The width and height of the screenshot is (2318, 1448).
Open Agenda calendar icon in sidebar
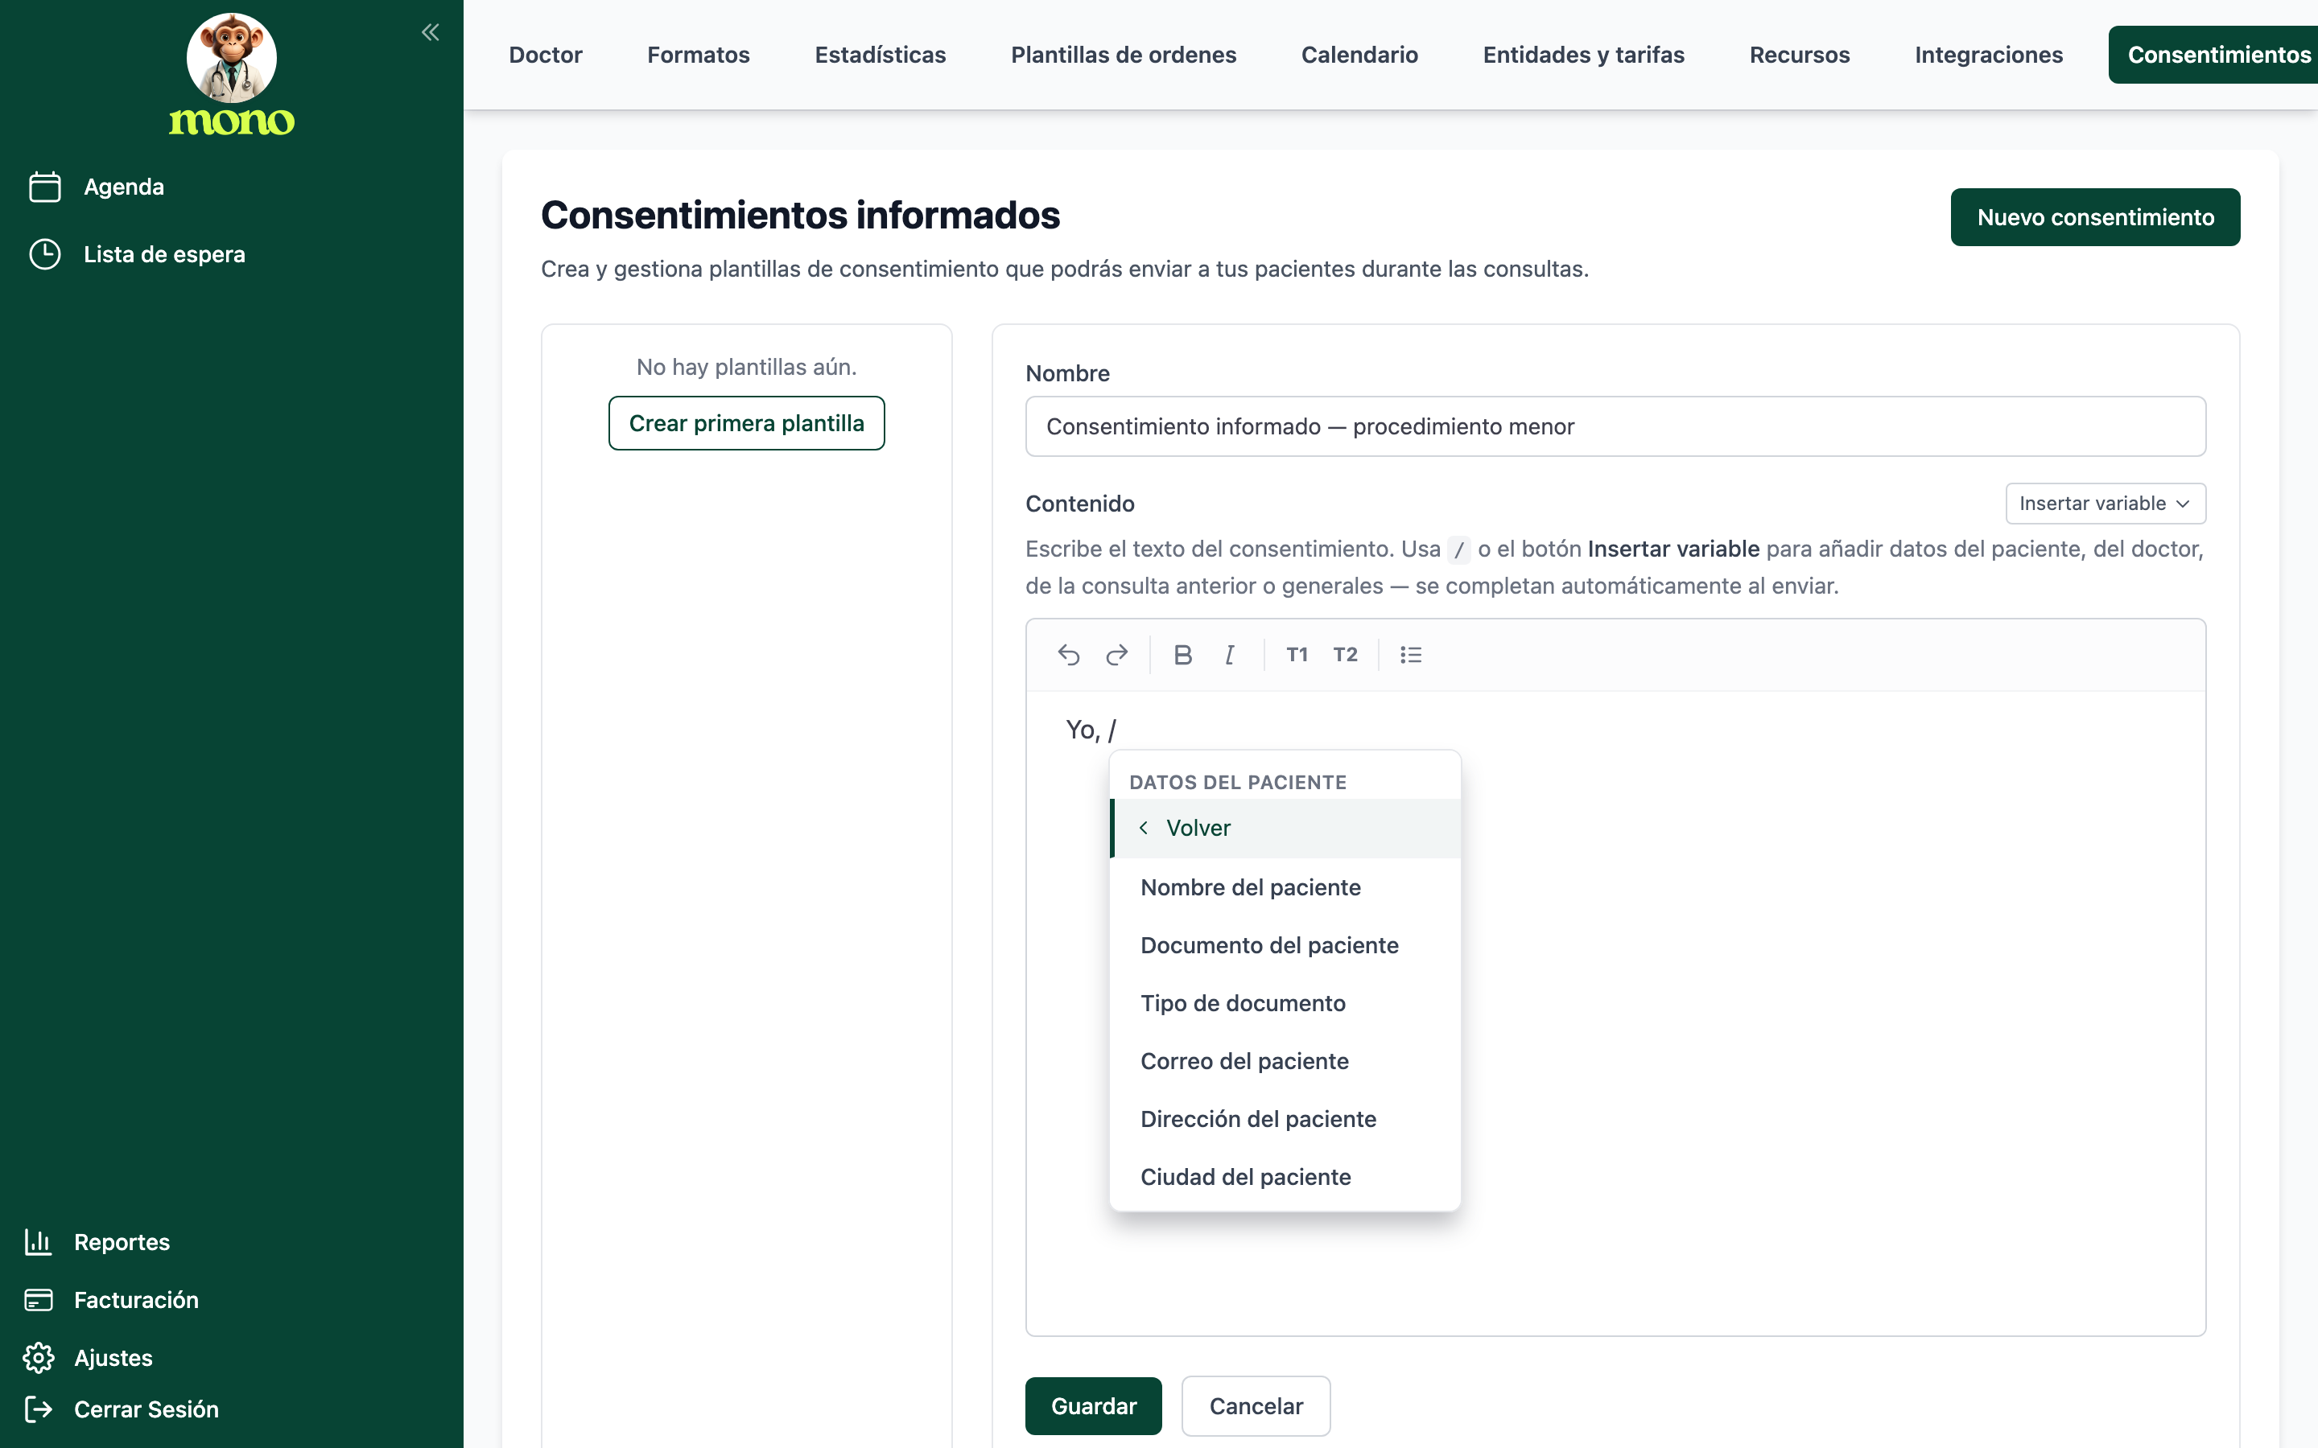click(45, 187)
